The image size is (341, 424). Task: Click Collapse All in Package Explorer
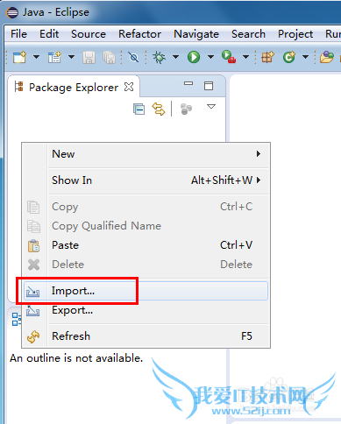(x=139, y=110)
